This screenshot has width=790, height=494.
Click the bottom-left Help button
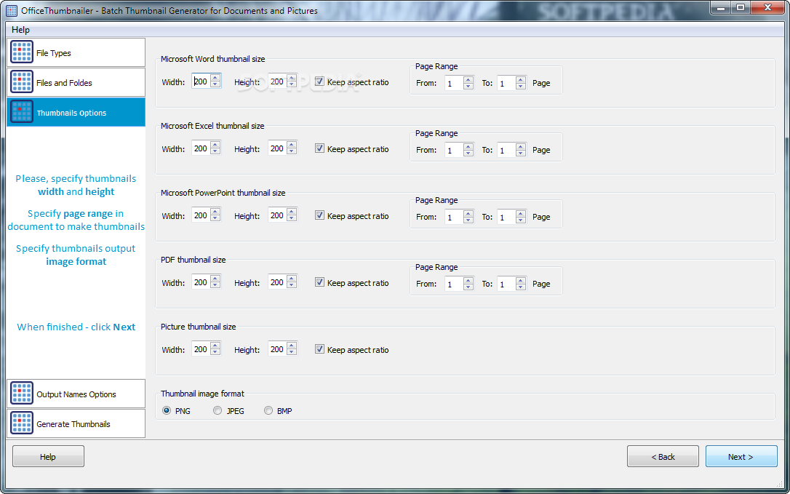[48, 456]
